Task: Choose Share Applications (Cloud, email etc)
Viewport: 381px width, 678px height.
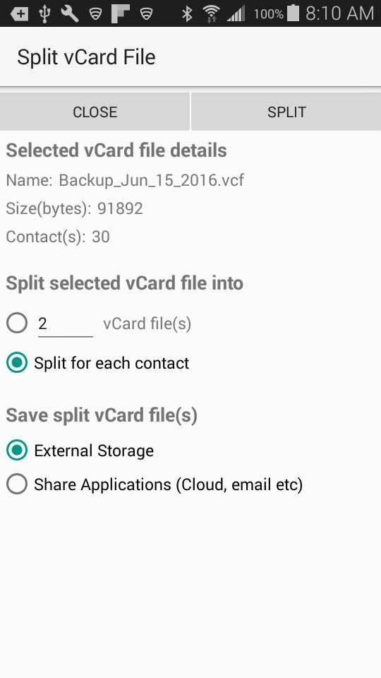Action: (x=155, y=484)
